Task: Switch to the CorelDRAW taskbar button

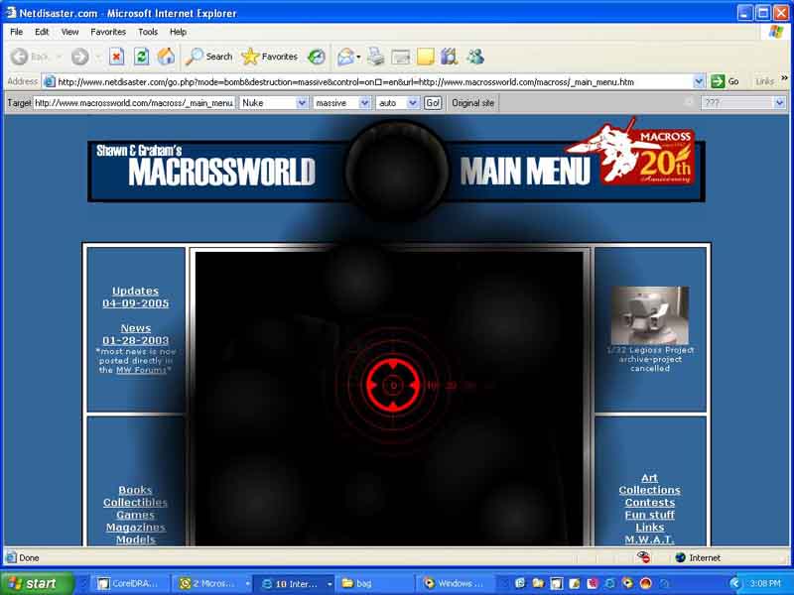Action: [x=129, y=583]
